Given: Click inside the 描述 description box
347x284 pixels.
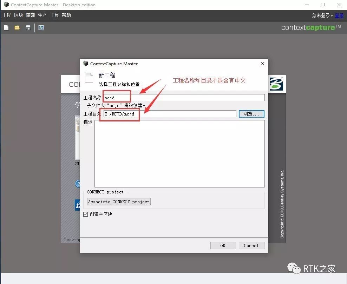Looking at the screenshot, I should click(179, 154).
